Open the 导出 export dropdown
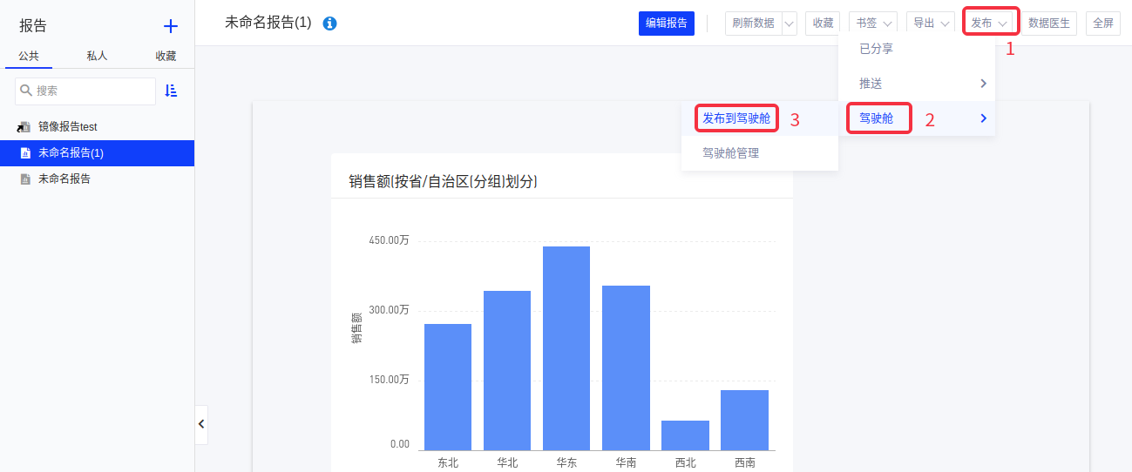The image size is (1132, 472). [x=930, y=24]
